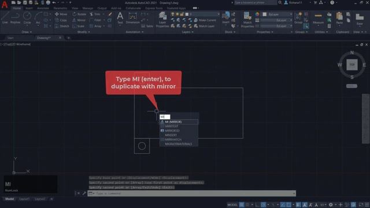
Task: Click the Rotate tool
Action: point(79,14)
